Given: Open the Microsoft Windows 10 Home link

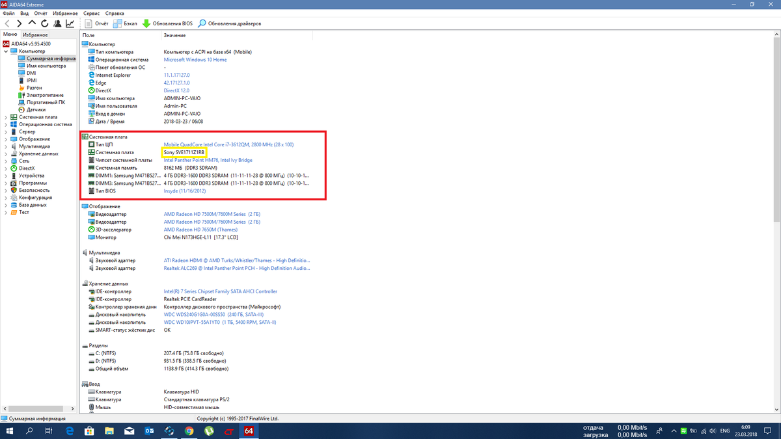Looking at the screenshot, I should point(195,60).
